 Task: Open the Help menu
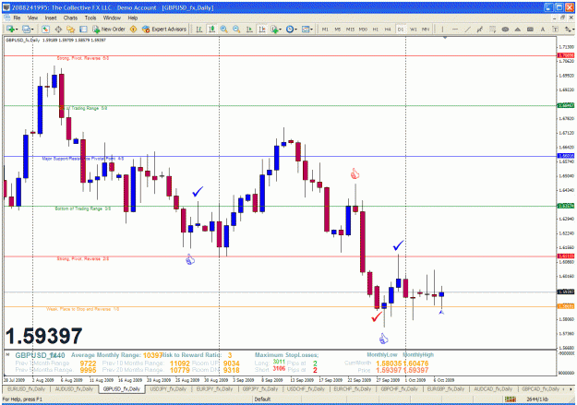click(x=132, y=18)
